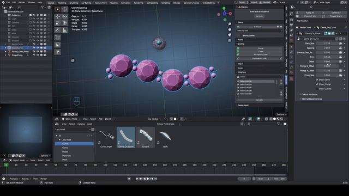Toggle the viewport overlays icon
The width and height of the screenshot is (349, 196).
coord(258,119)
